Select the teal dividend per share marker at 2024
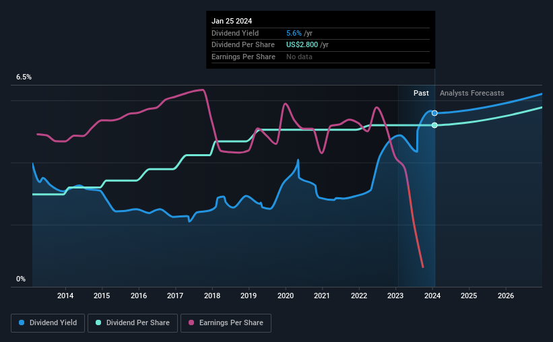The width and height of the screenshot is (553, 342). point(434,125)
